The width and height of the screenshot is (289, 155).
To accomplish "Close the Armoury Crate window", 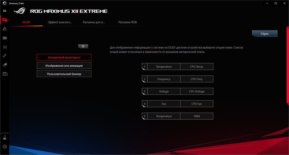I will pos(284,3).
